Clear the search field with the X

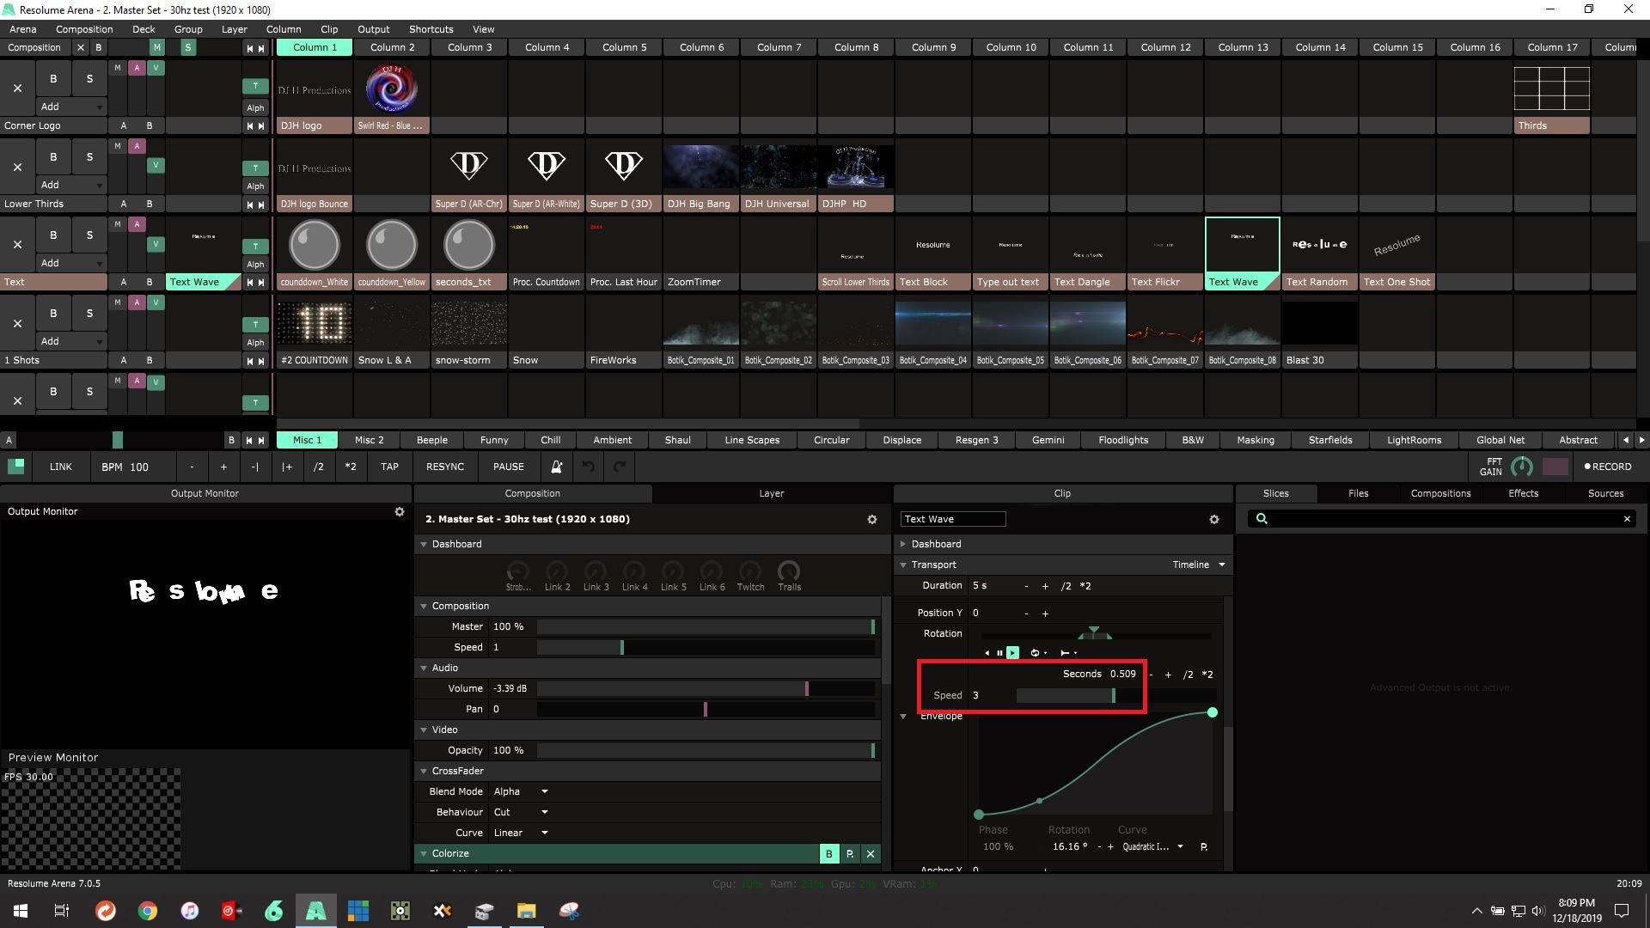1626,519
